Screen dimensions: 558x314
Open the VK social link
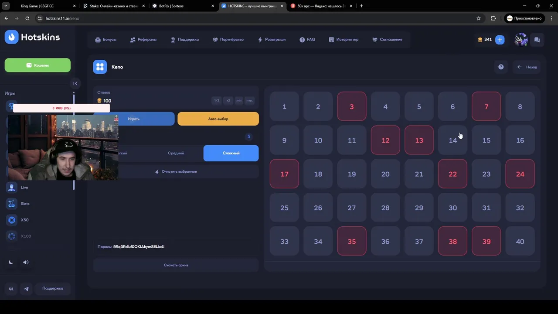click(11, 289)
